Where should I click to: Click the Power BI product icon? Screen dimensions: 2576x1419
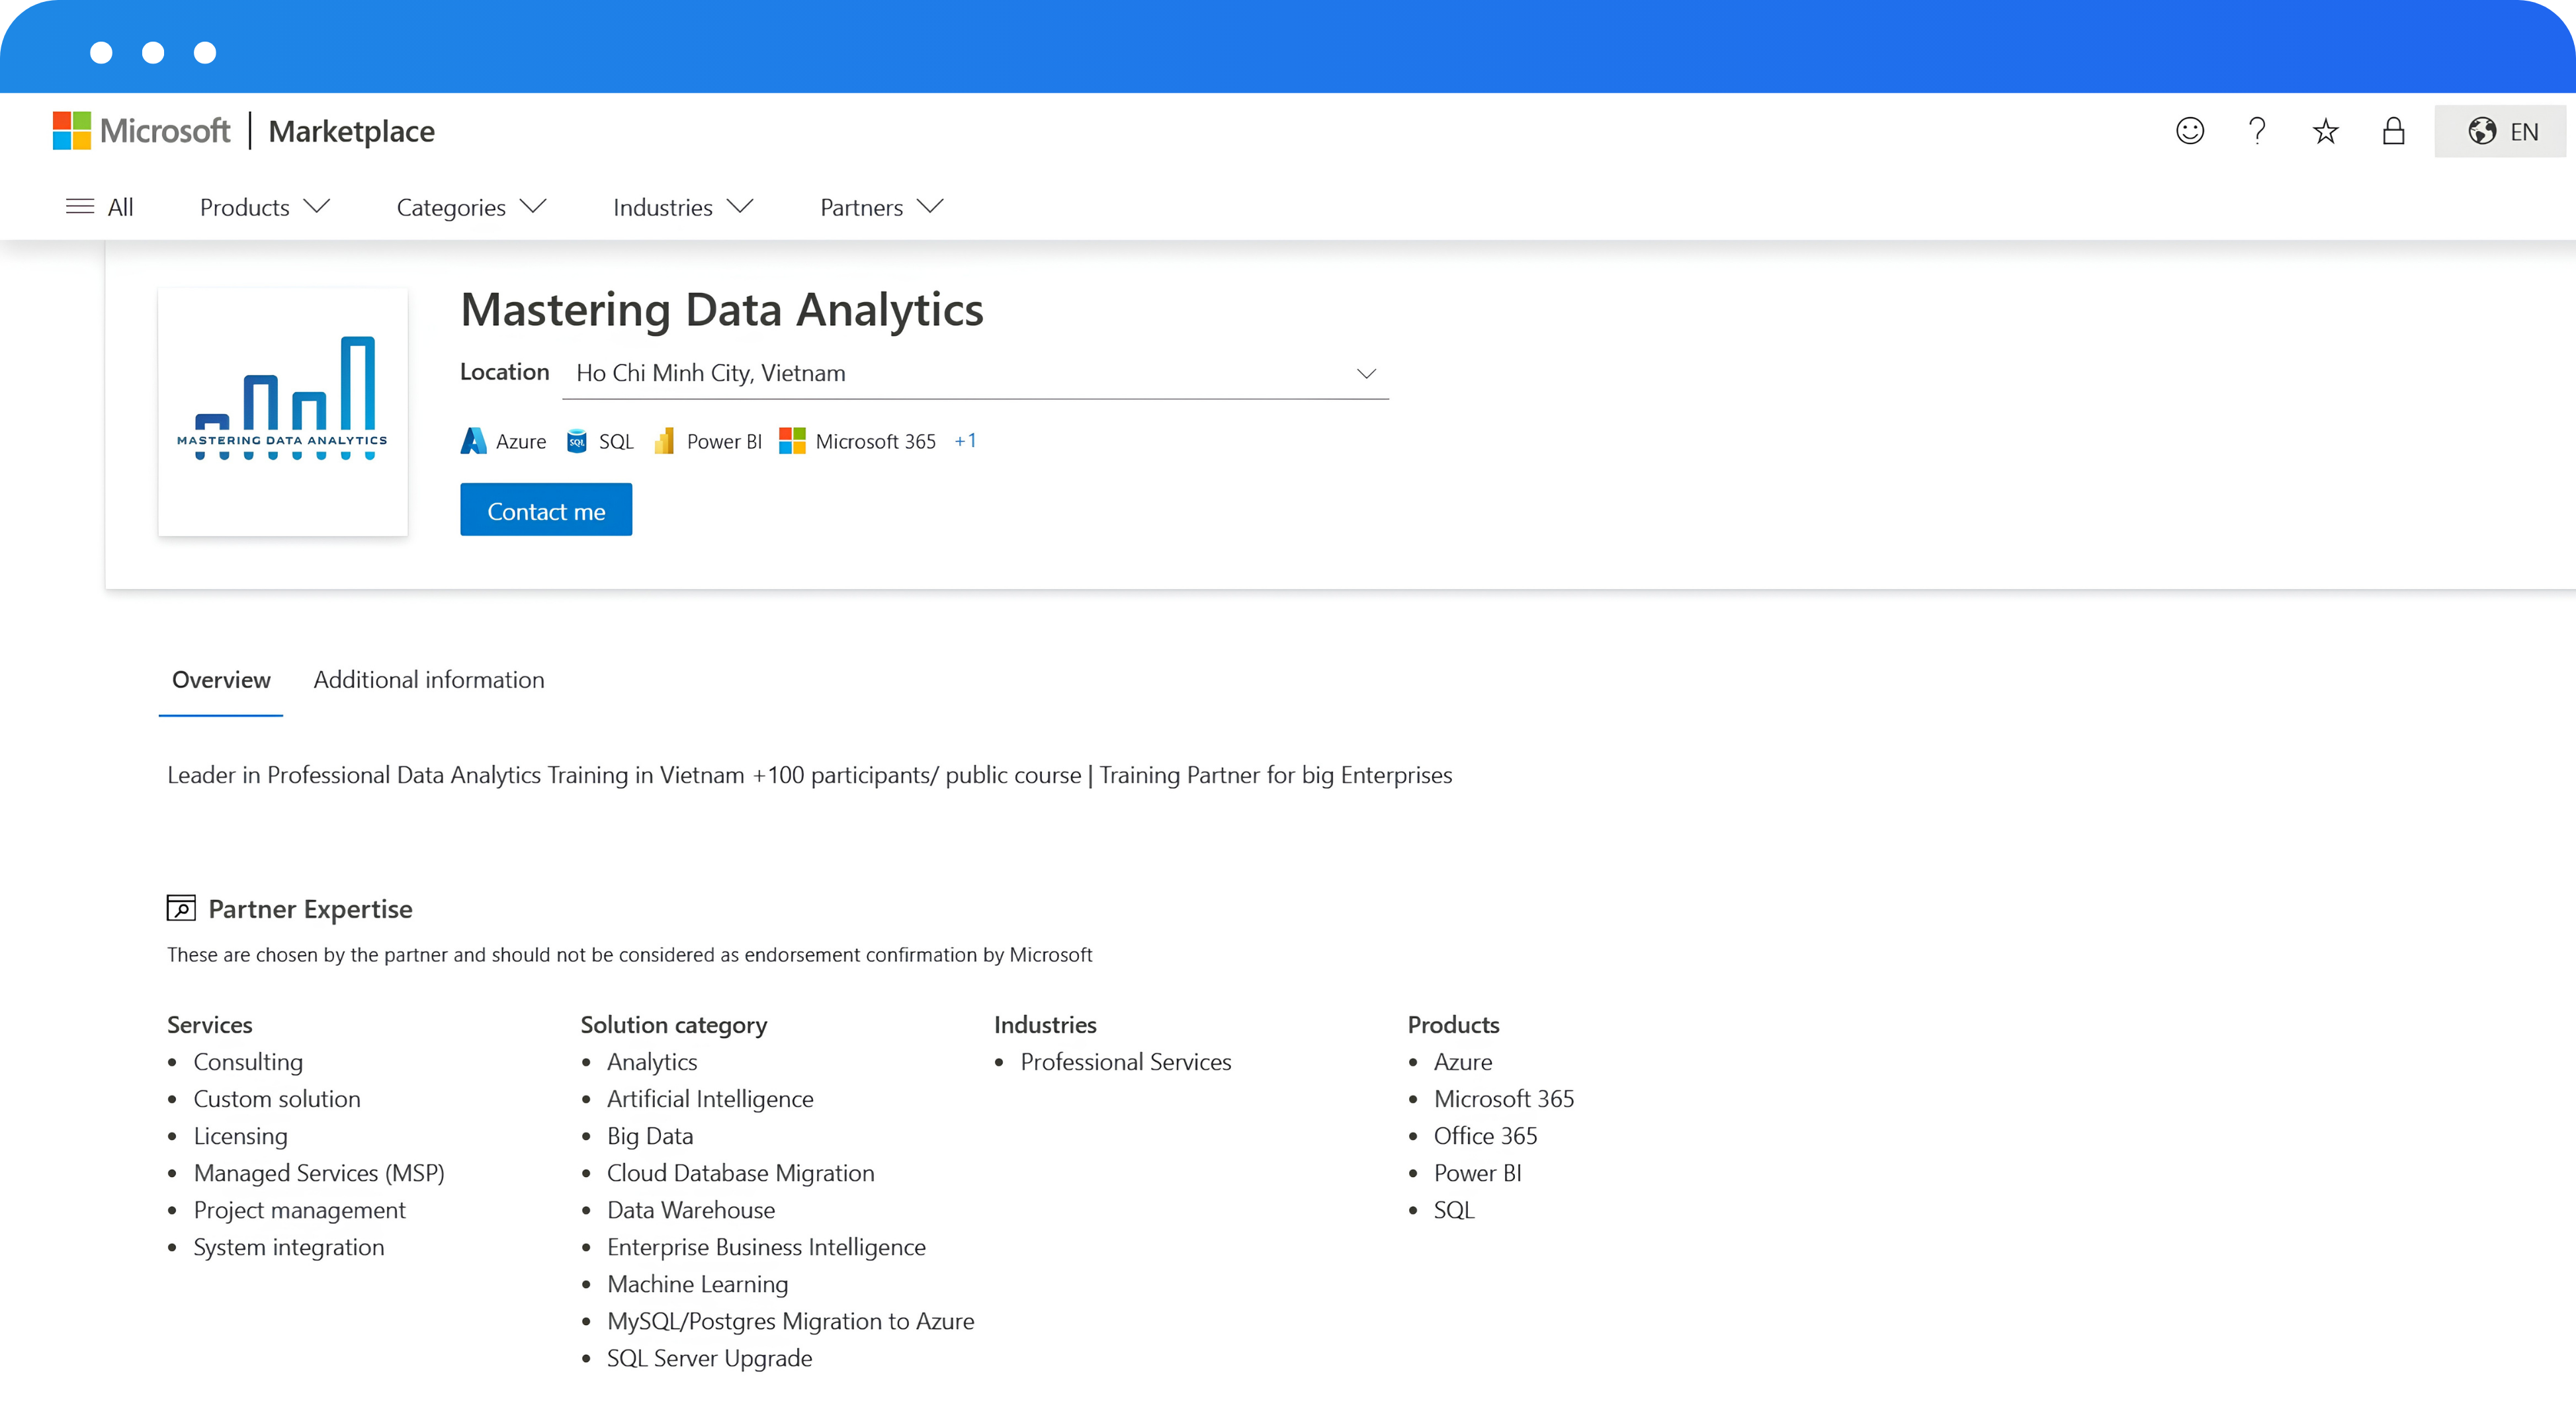[x=664, y=440]
